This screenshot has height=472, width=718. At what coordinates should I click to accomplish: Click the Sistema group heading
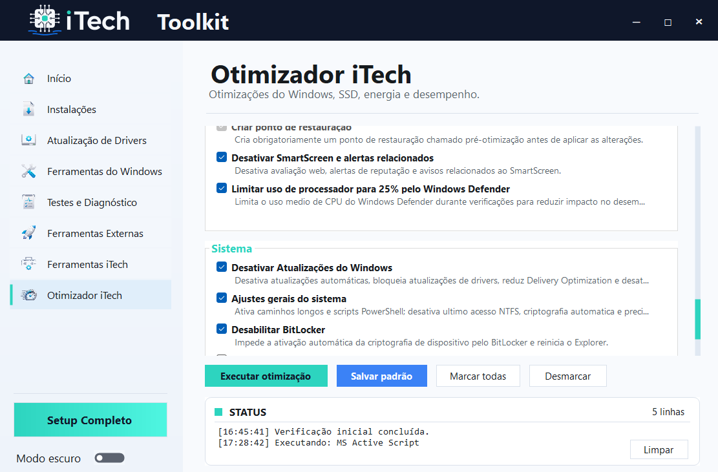(232, 249)
